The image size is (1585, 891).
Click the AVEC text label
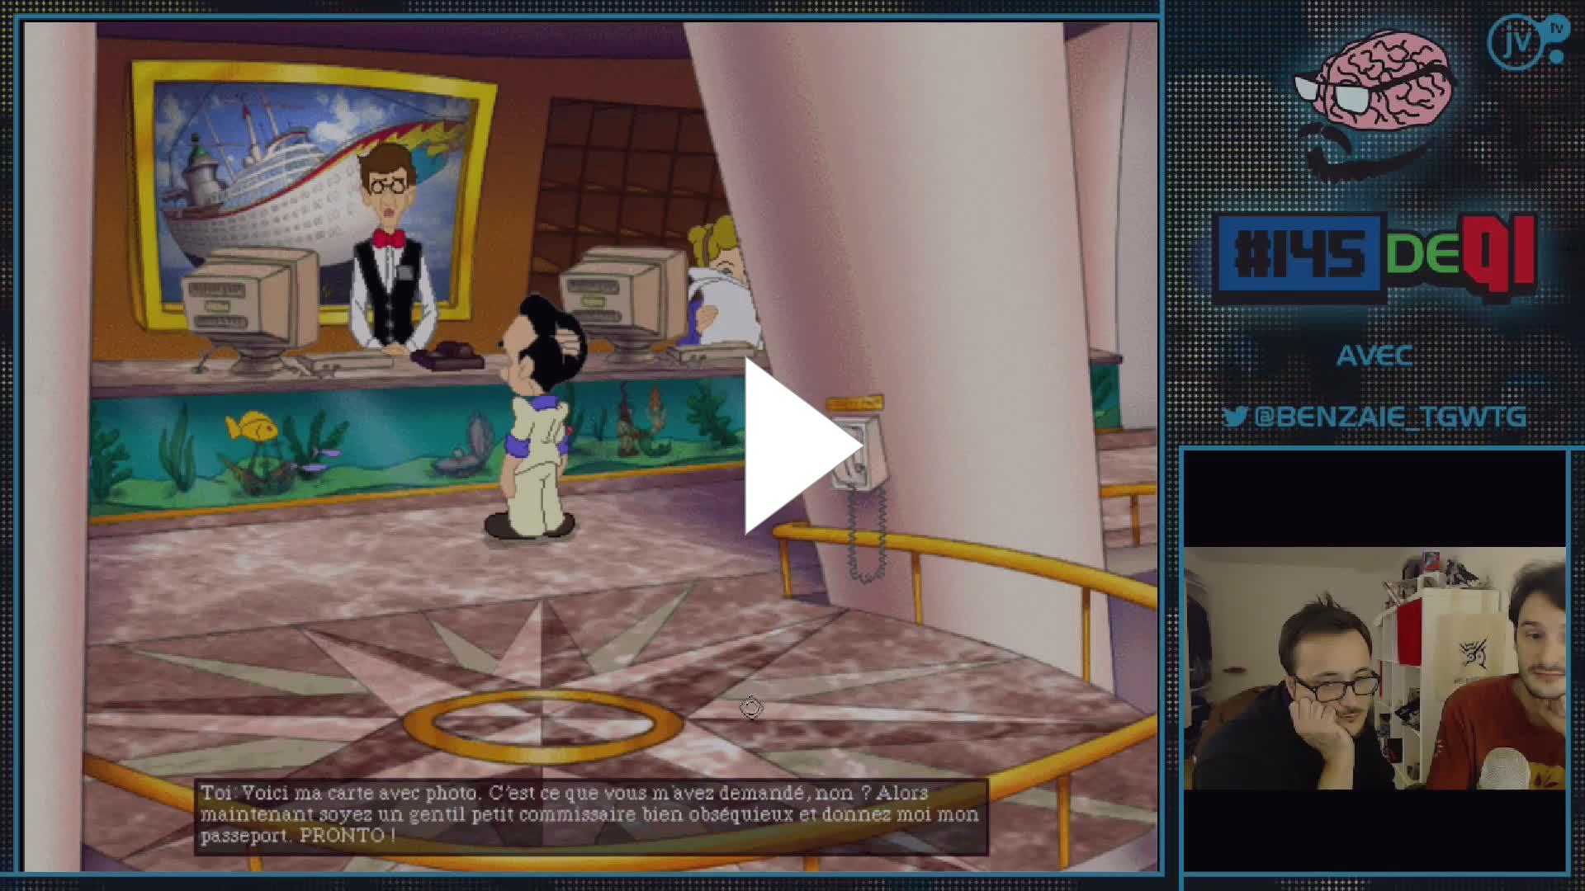pos(1374,356)
